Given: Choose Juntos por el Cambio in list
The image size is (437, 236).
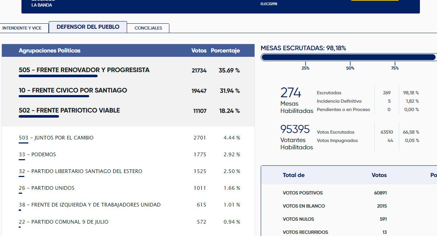Looking at the screenshot, I should tap(56, 138).
